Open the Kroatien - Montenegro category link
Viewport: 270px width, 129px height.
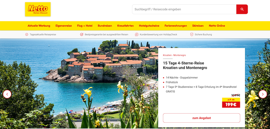click(x=174, y=55)
